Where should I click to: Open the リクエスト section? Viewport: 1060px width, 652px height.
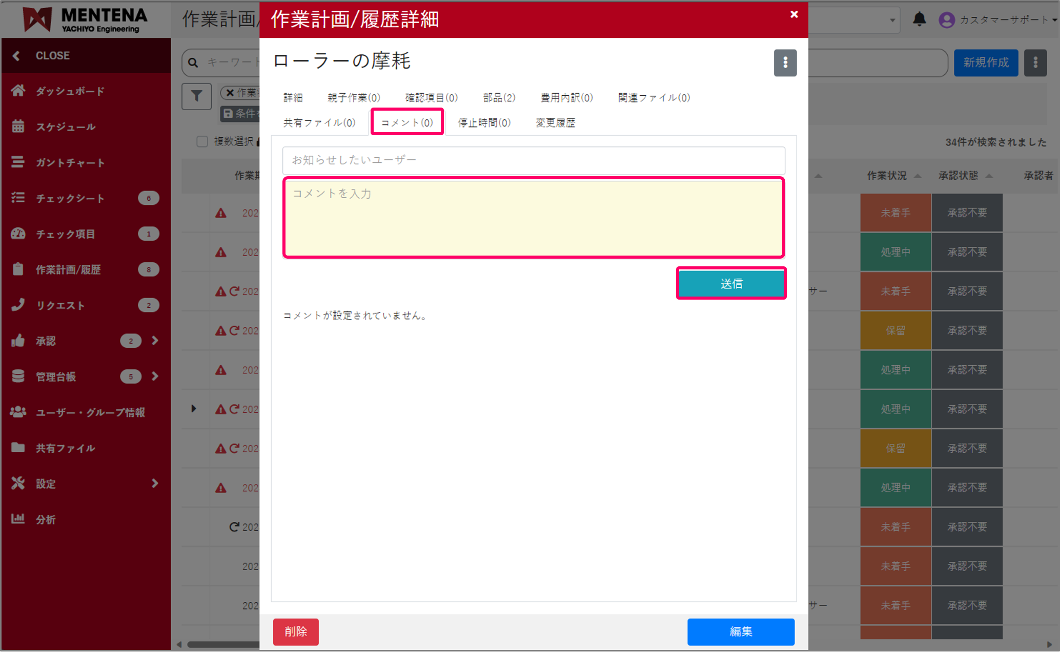tap(60, 305)
